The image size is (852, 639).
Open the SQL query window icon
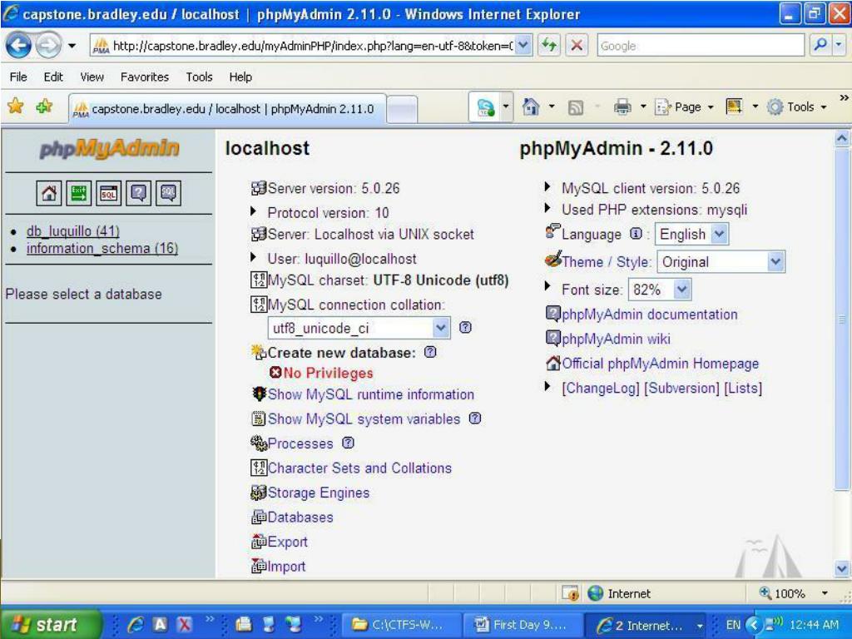(x=109, y=193)
